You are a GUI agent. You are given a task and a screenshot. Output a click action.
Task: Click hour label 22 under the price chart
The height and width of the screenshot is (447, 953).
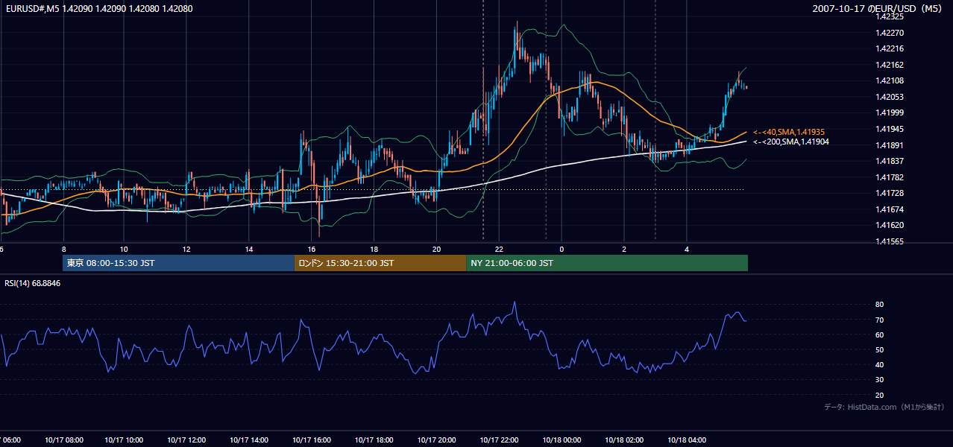point(499,249)
